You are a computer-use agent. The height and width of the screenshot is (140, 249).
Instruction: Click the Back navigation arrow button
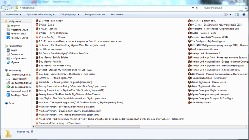tap(4, 7)
